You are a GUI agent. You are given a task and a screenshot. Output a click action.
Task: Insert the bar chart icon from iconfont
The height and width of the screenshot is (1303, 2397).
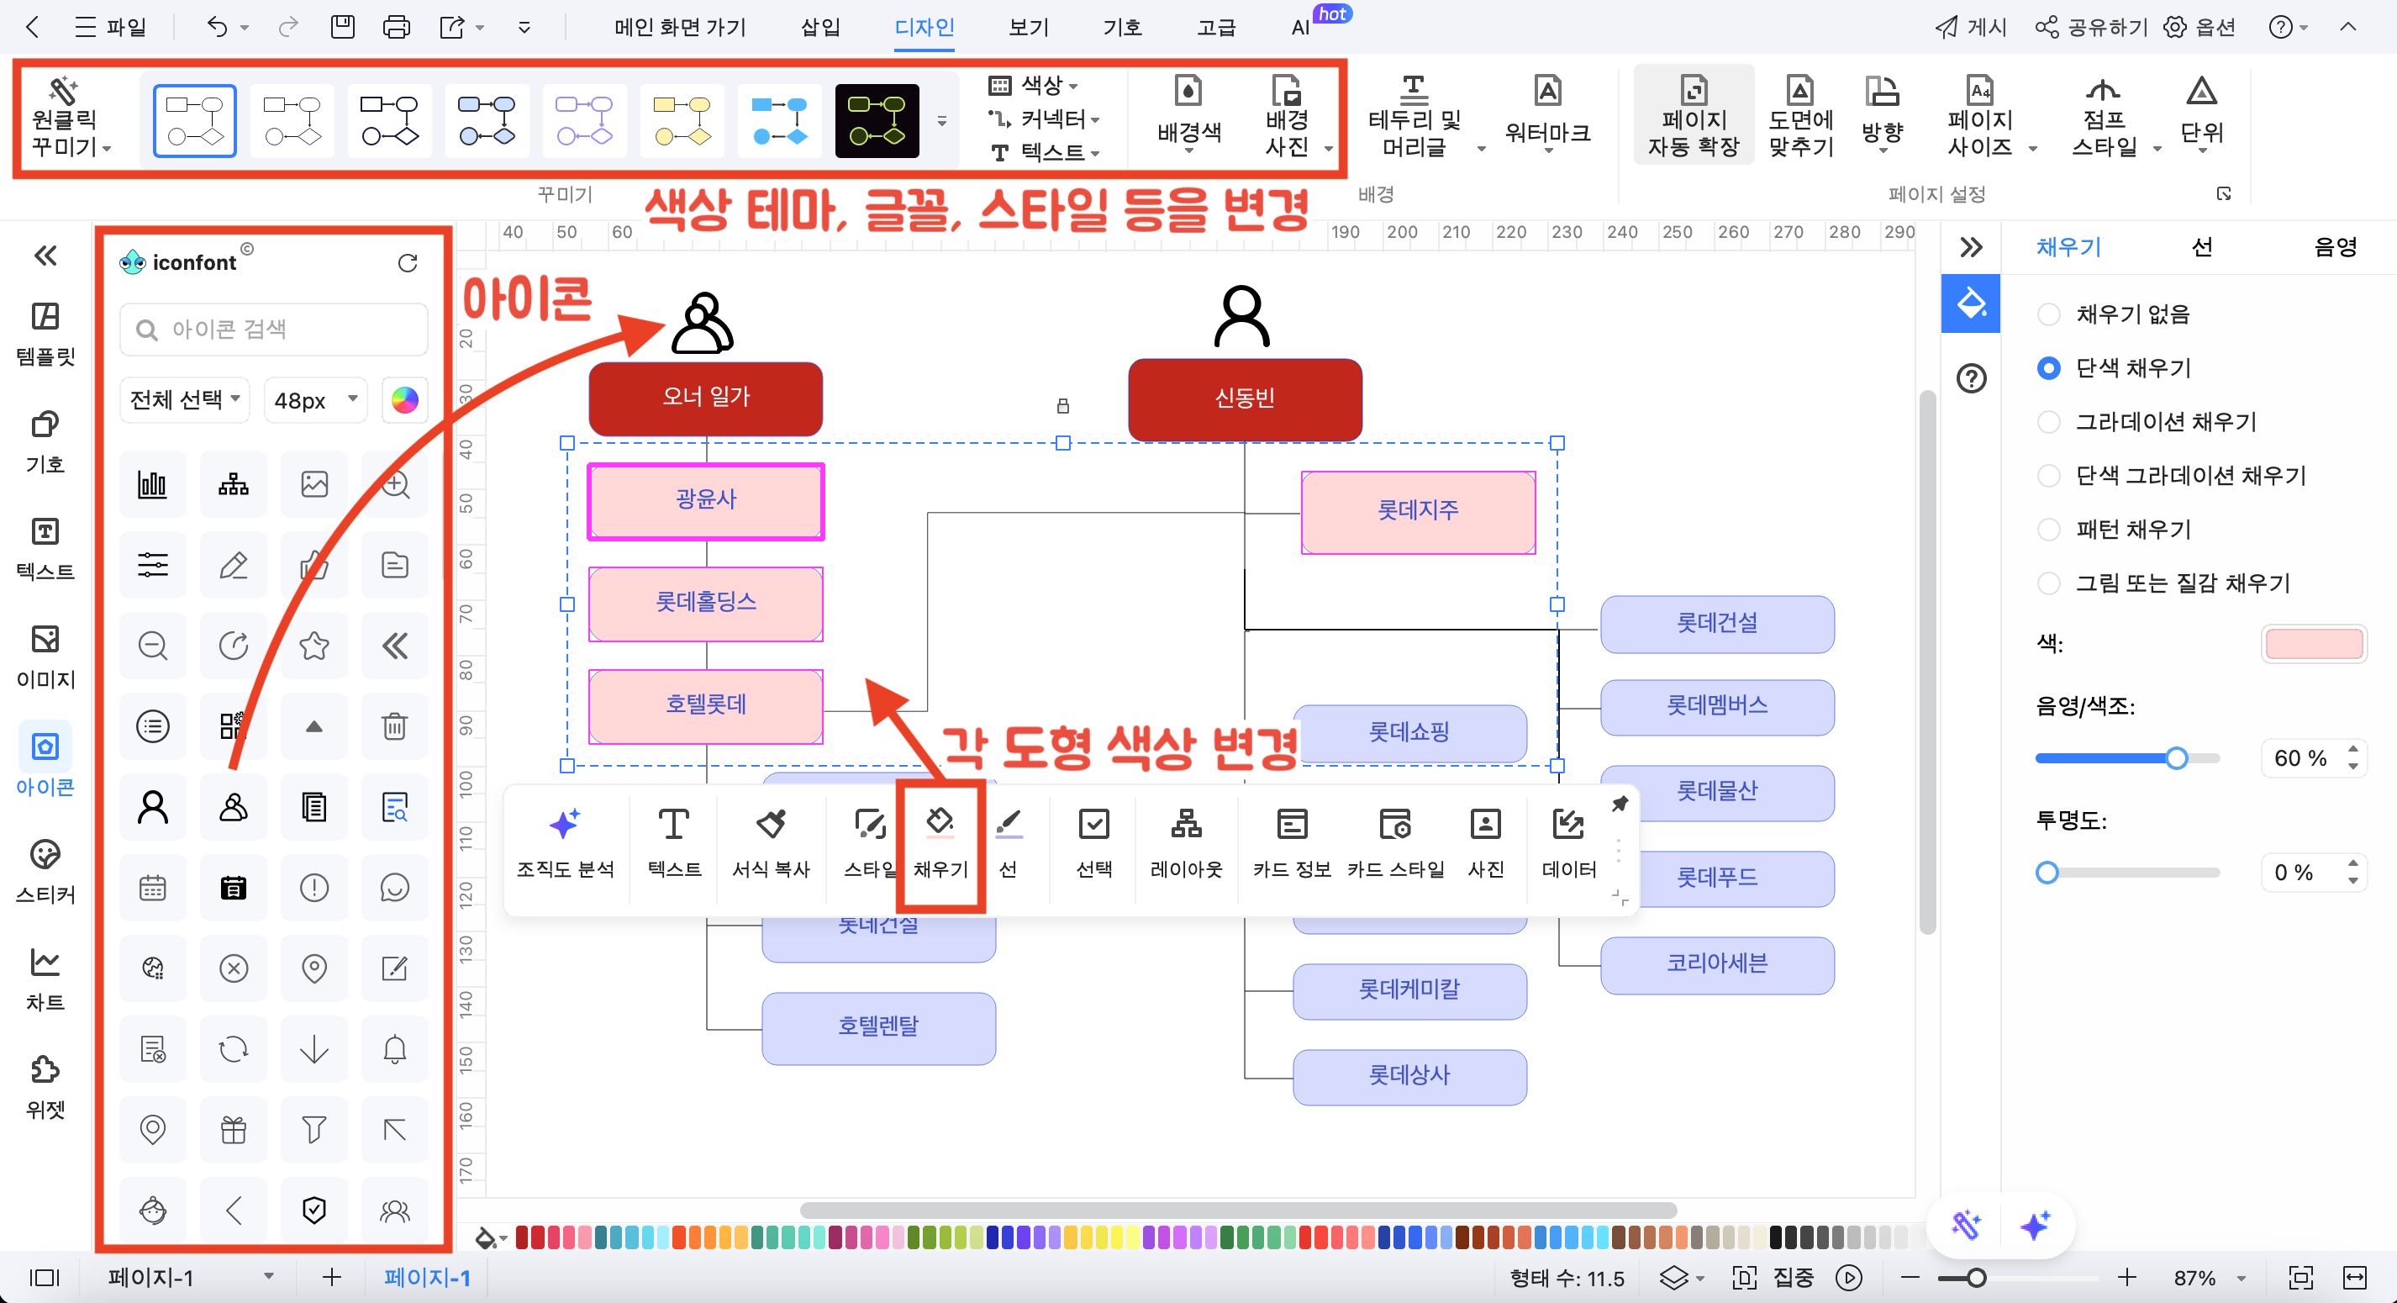click(153, 484)
